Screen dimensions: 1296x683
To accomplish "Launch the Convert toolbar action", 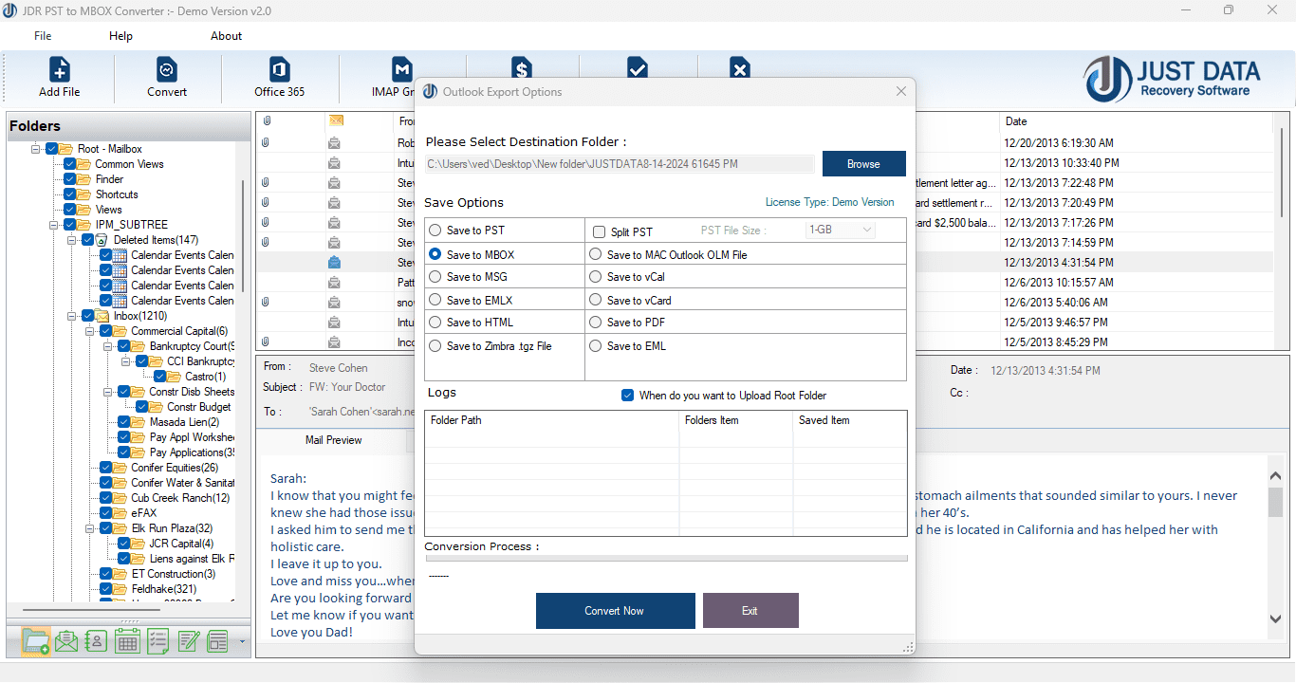I will pyautogui.click(x=167, y=78).
